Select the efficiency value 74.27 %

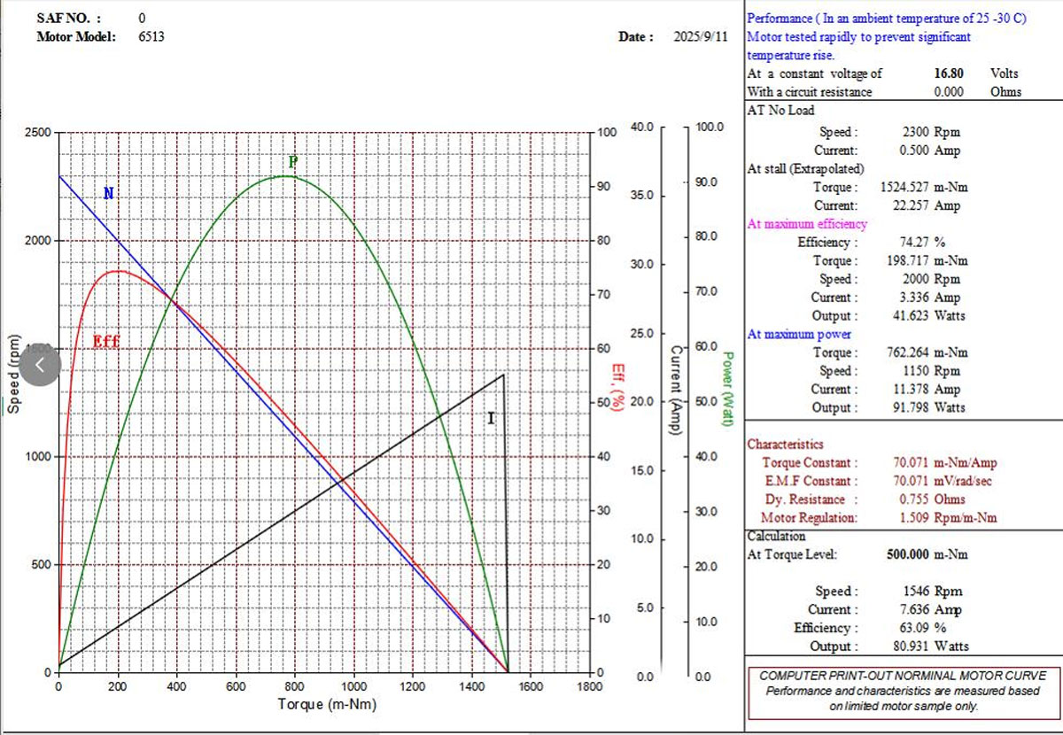(924, 243)
